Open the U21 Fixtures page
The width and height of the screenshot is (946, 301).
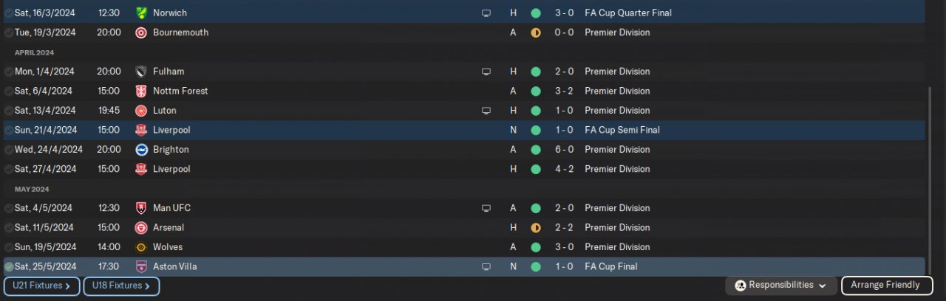(x=42, y=286)
